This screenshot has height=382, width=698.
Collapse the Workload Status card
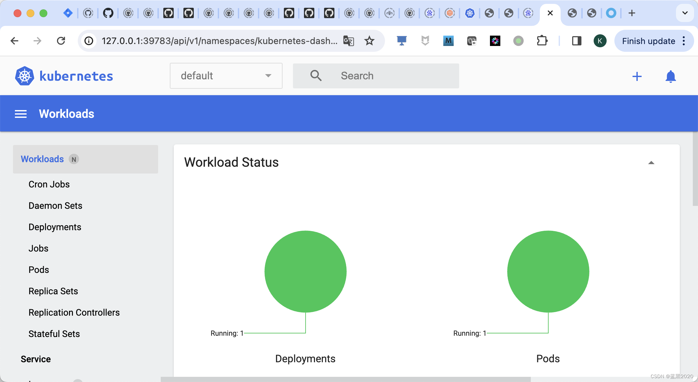(x=651, y=163)
